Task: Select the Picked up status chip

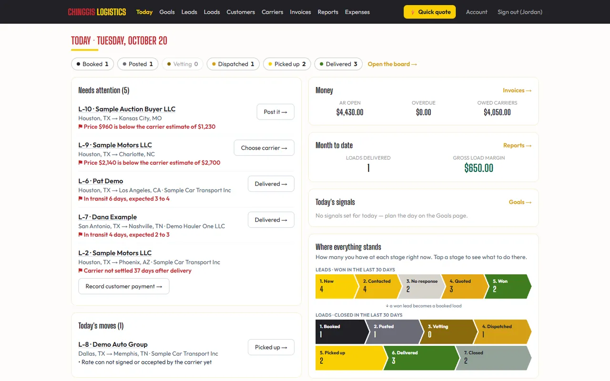Action: click(287, 64)
